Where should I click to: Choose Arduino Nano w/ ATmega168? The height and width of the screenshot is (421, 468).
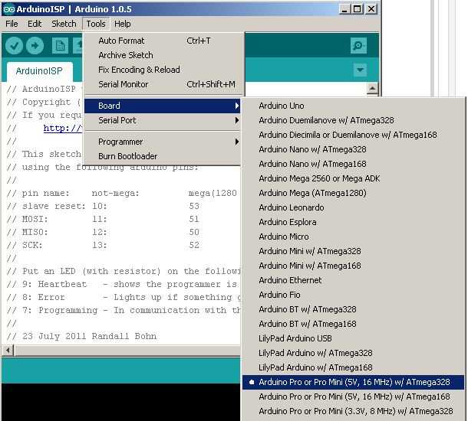tap(354, 164)
